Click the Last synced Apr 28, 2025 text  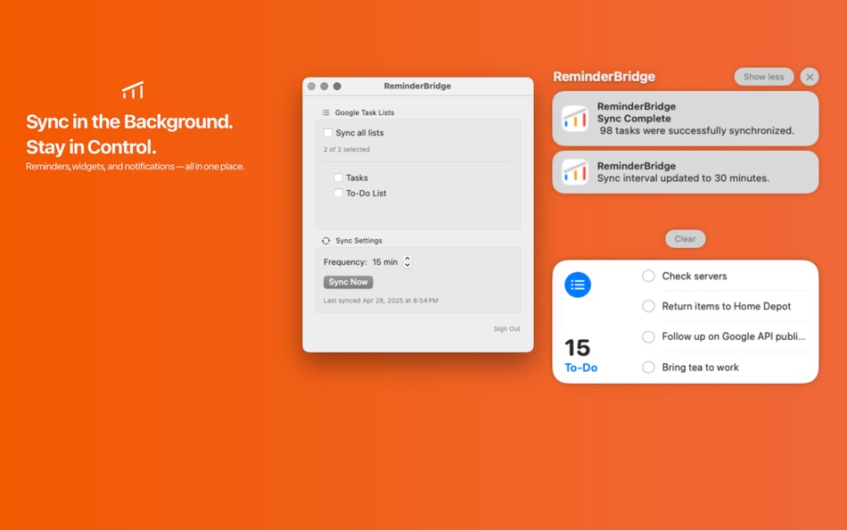click(x=381, y=301)
